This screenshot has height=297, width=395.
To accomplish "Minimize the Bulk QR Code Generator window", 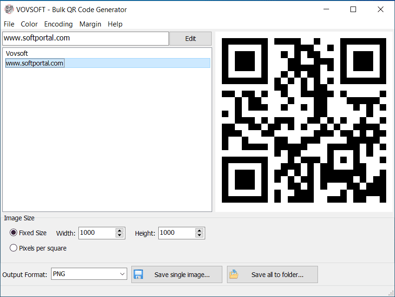I will [326, 9].
